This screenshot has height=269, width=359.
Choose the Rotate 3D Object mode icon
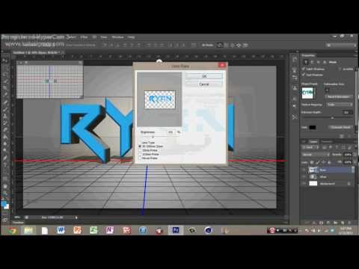(220, 45)
